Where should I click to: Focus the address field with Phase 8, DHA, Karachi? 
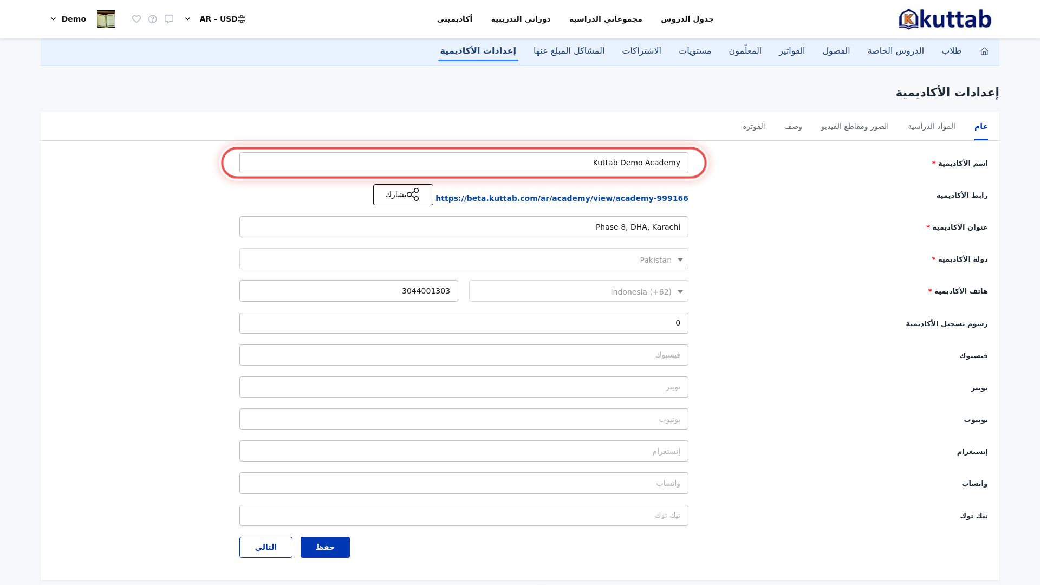[x=464, y=227]
